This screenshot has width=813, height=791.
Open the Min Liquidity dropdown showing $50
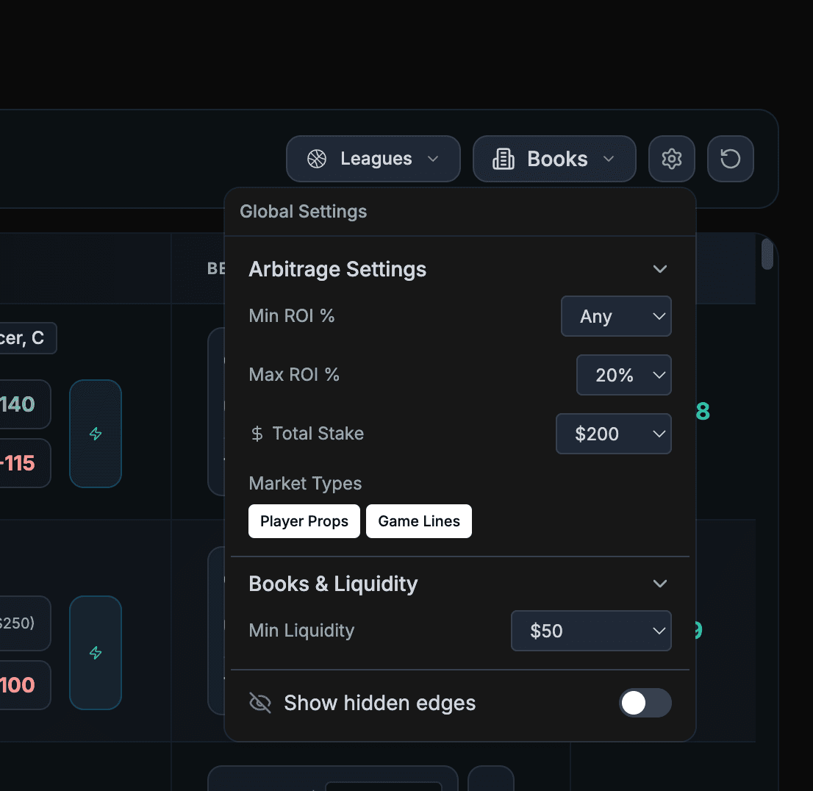tap(591, 631)
